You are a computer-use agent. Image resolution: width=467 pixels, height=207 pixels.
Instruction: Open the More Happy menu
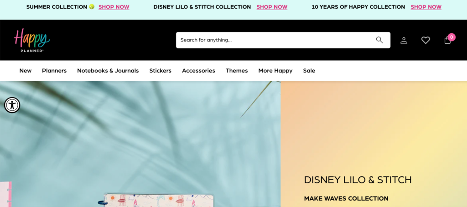click(x=275, y=71)
